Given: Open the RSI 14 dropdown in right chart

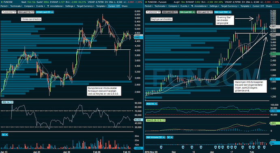Looking at the screenshot, I should 156,104.
